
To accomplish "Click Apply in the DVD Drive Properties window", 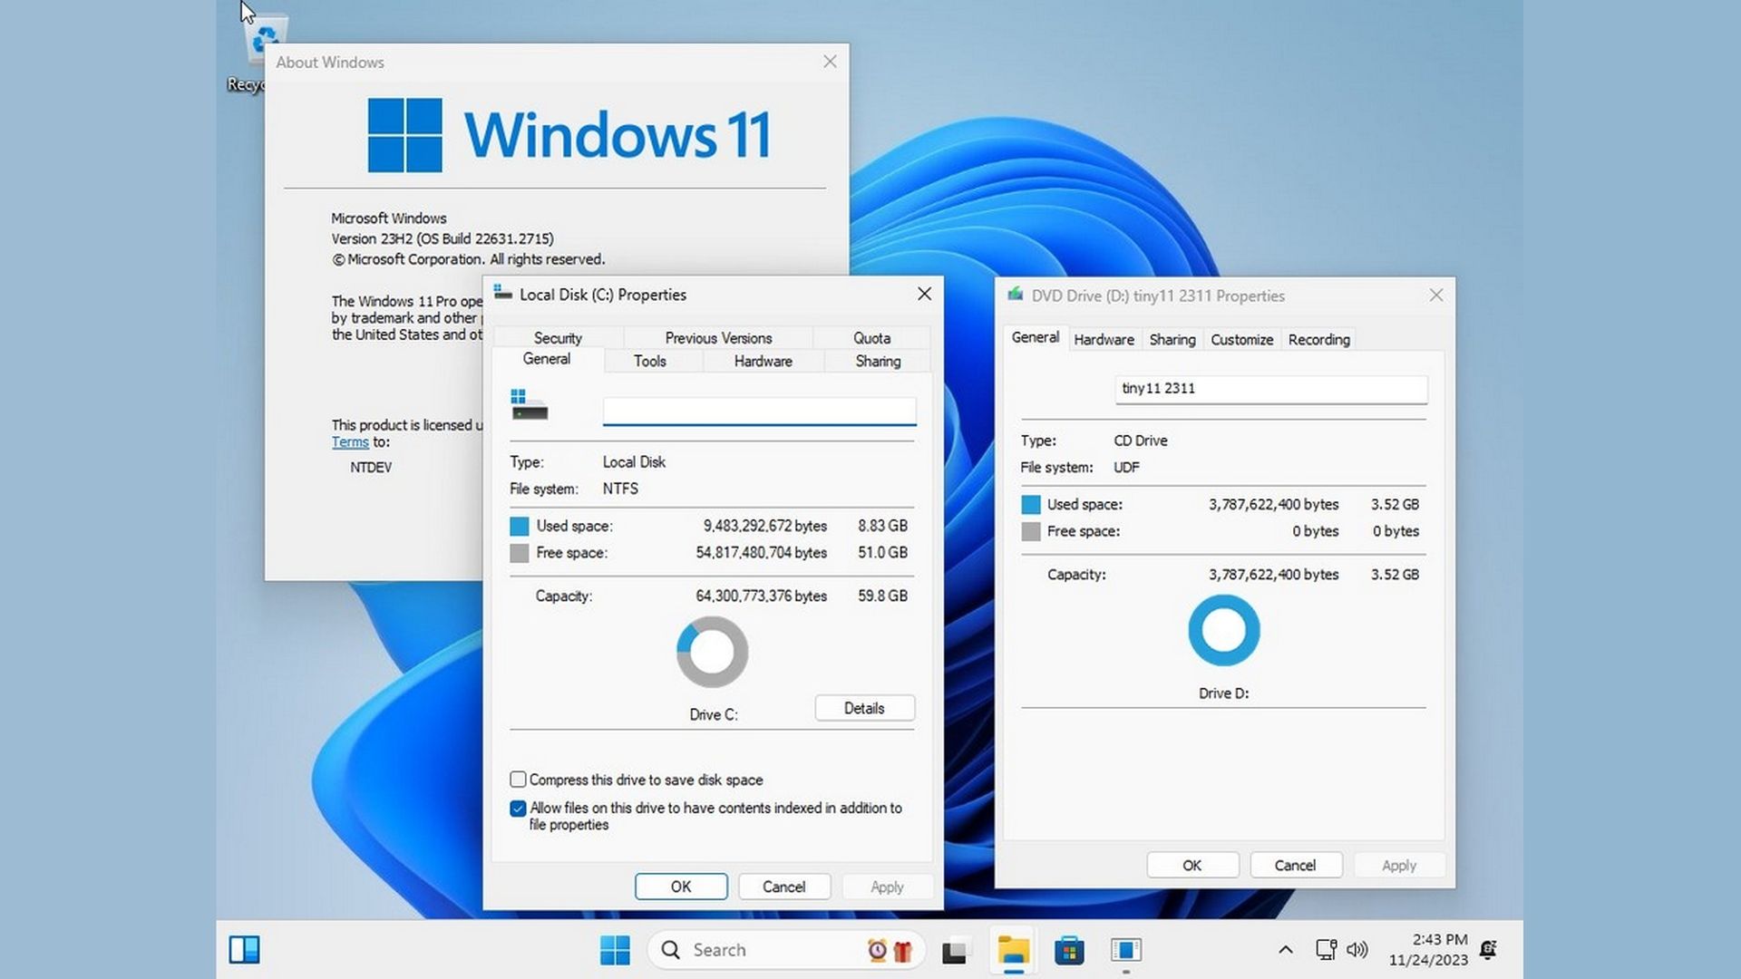I will (x=1399, y=864).
